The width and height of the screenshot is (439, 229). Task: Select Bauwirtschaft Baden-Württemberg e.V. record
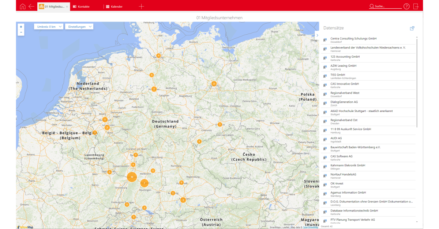click(x=368, y=149)
